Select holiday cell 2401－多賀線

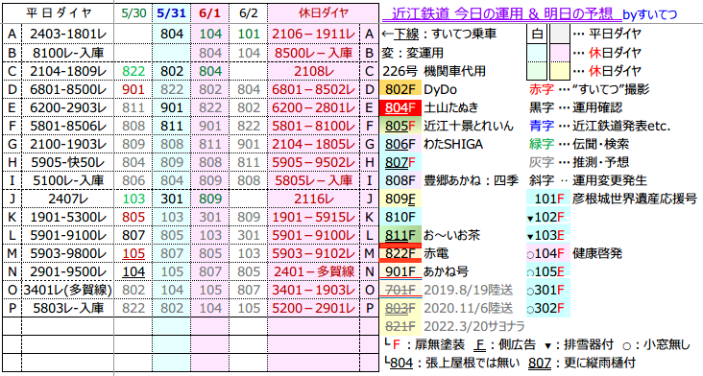point(314,271)
